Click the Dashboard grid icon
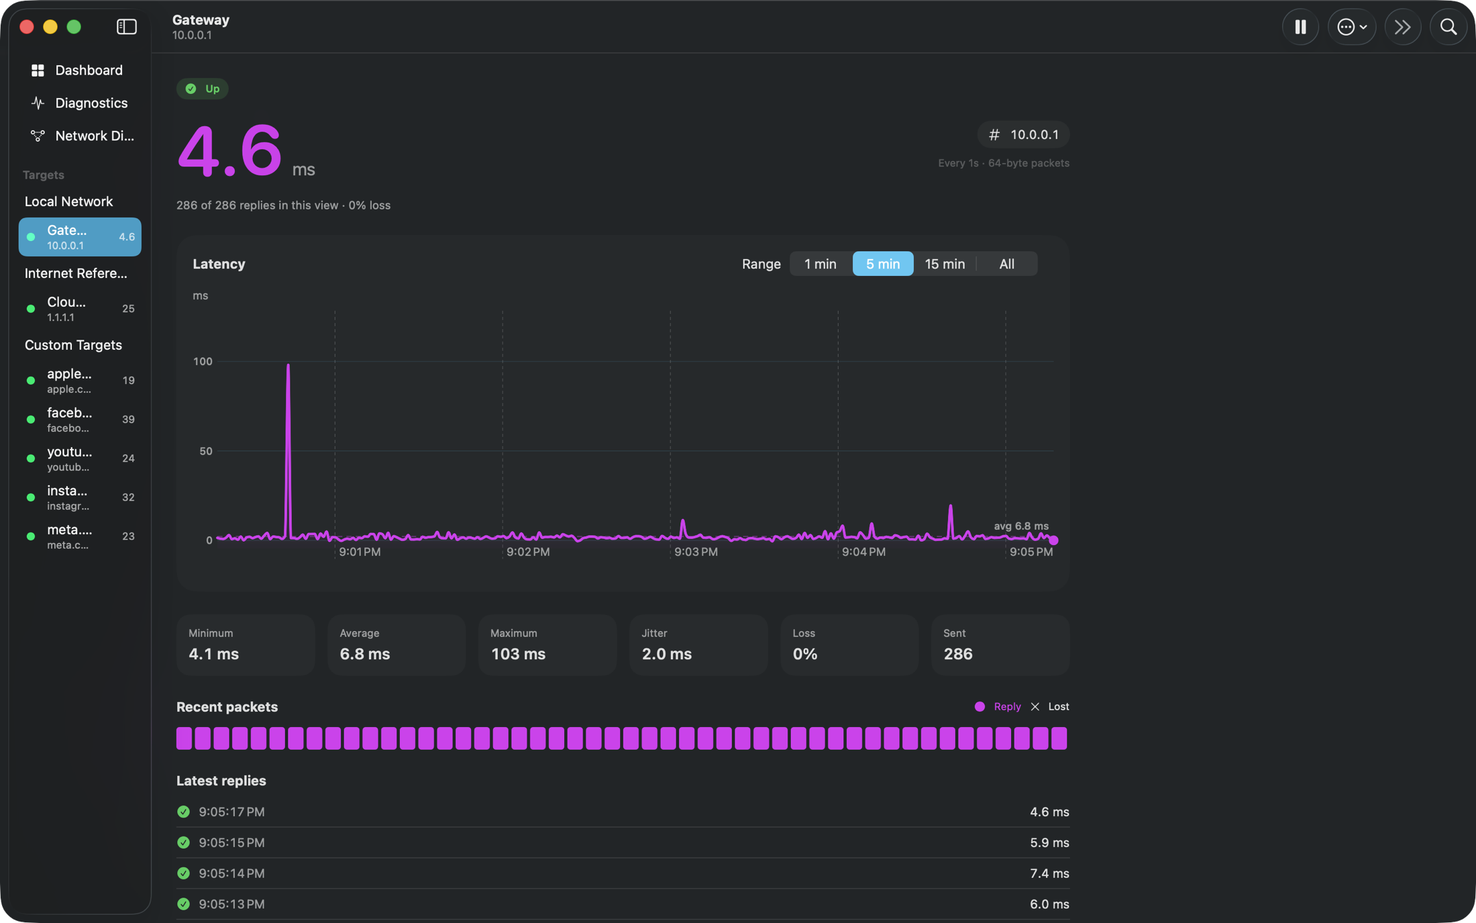Viewport: 1476px width, 923px height. [x=38, y=70]
